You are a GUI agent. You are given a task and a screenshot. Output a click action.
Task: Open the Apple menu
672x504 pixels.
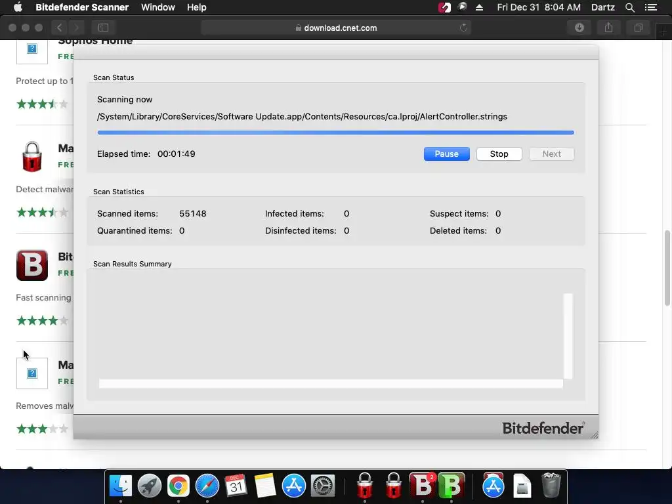(18, 7)
